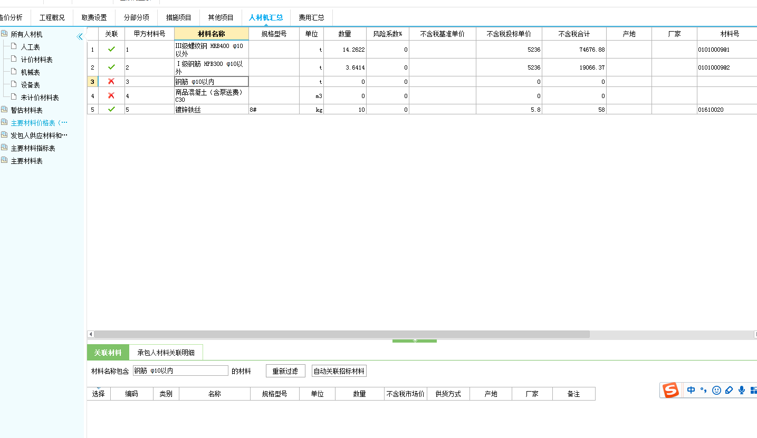The image size is (757, 438).
Task: Switch to 分部分项 tab
Action: click(136, 17)
